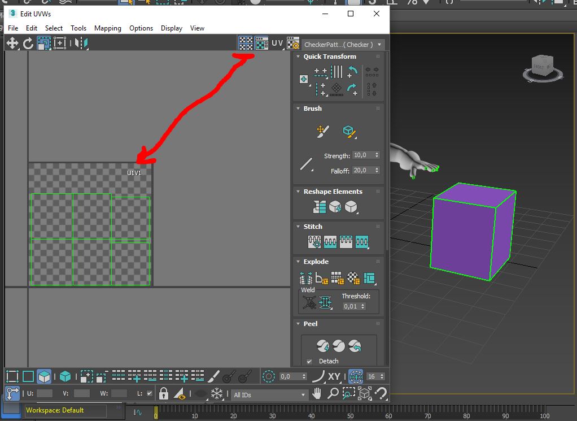Open the All IDs material dropdown

(x=269, y=395)
